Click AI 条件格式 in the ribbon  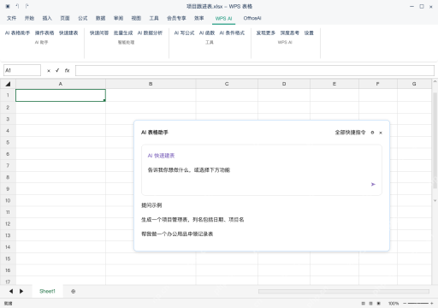click(x=232, y=33)
